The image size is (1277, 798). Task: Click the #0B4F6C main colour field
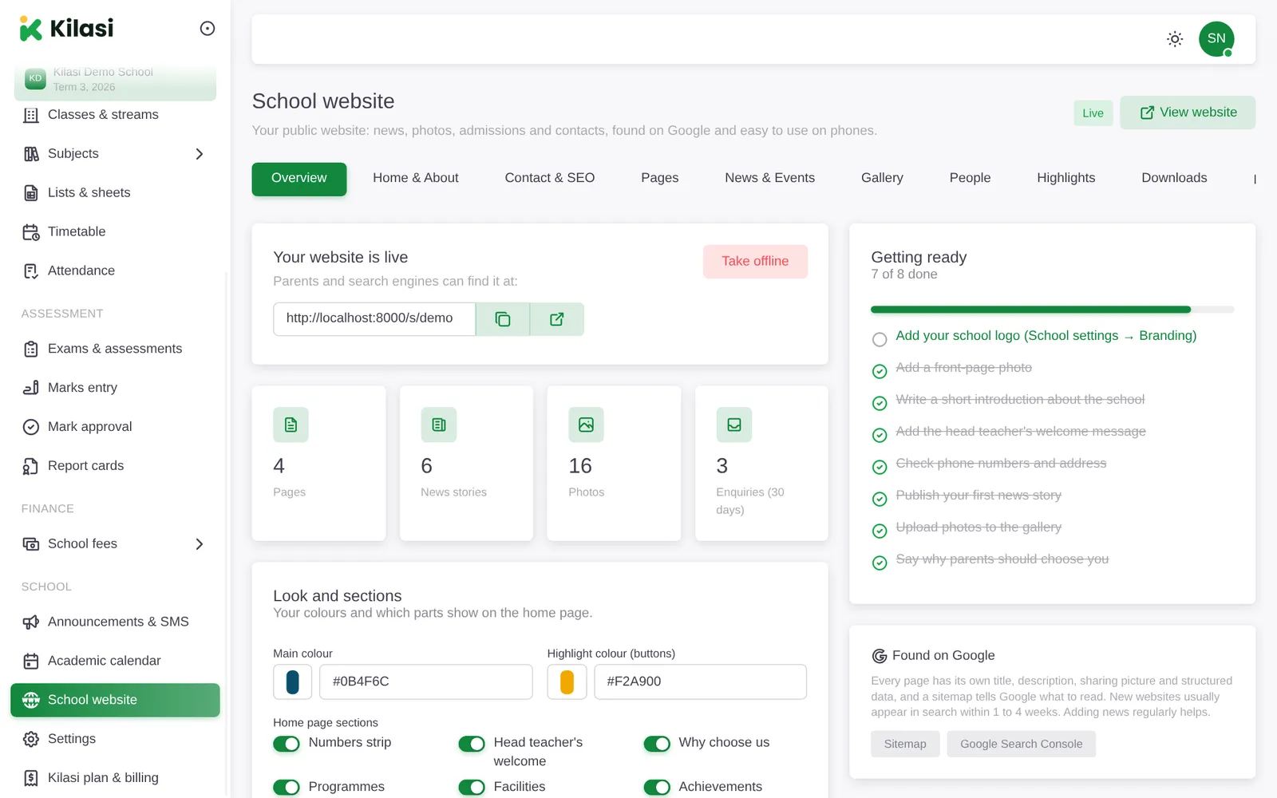(426, 682)
